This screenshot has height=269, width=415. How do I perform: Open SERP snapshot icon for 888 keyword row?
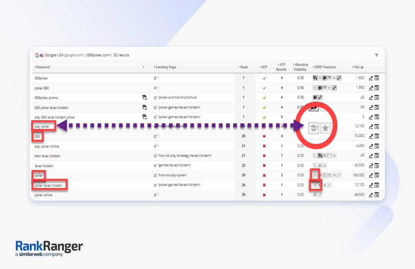377,136
